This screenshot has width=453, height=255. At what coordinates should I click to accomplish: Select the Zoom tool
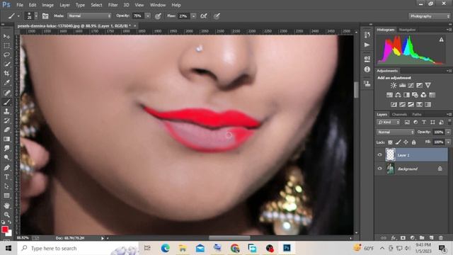pyautogui.click(x=6, y=215)
